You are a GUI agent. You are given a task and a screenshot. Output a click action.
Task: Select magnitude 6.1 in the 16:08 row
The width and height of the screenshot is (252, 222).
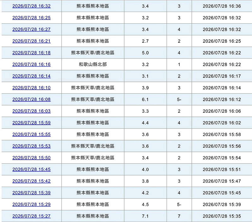145,100
